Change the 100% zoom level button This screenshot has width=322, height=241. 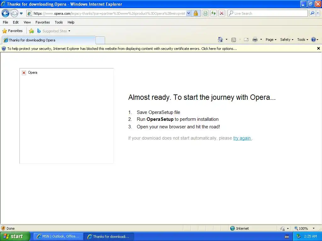pos(301,228)
